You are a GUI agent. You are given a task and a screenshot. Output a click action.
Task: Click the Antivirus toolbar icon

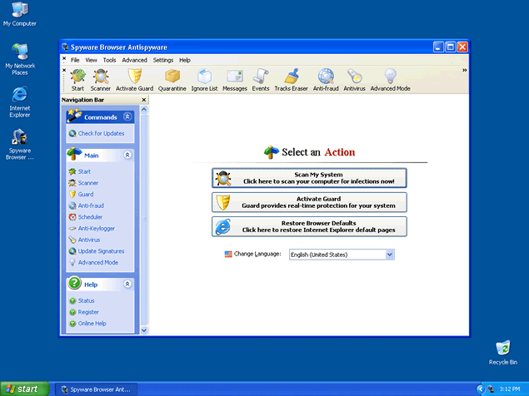[354, 79]
